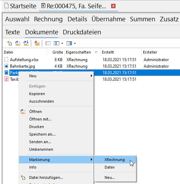The image size is (180, 184).
Task: Click the third layout view icon
Action: 69,43
